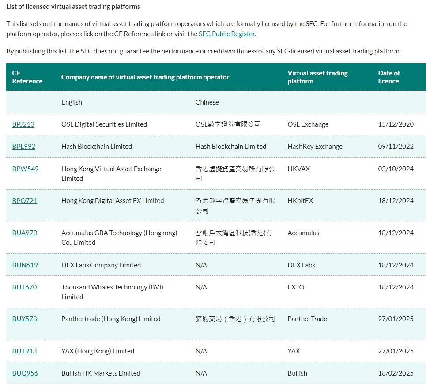Click Chinese name '雲賬戶大灣區科技(香港)有限公司'
Image resolution: width=426 pixels, height=387 pixels.
click(x=234, y=238)
